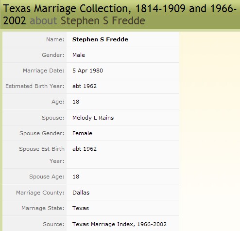Click the Source label
Screen dimensions: 240x231
53,224
